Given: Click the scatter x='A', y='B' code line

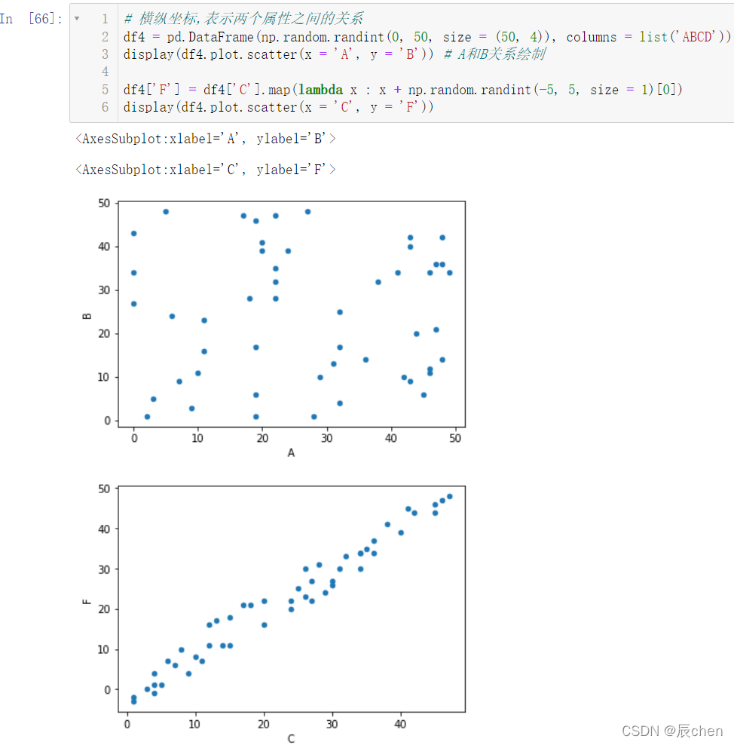Looking at the screenshot, I should [335, 54].
